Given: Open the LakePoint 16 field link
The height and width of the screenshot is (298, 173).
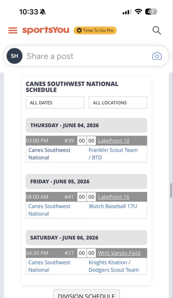Looking at the screenshot, I should coord(114,197).
